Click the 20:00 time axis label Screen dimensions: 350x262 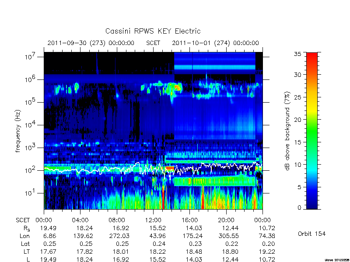[x=226, y=220]
